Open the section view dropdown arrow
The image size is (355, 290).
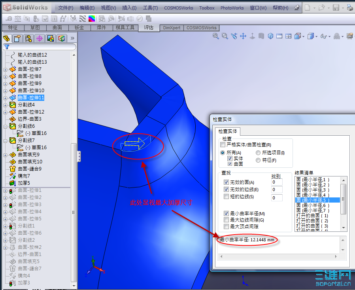(303, 36)
